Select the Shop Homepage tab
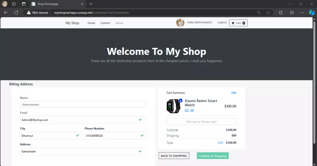This screenshot has height=166, width=317. click(57, 4)
